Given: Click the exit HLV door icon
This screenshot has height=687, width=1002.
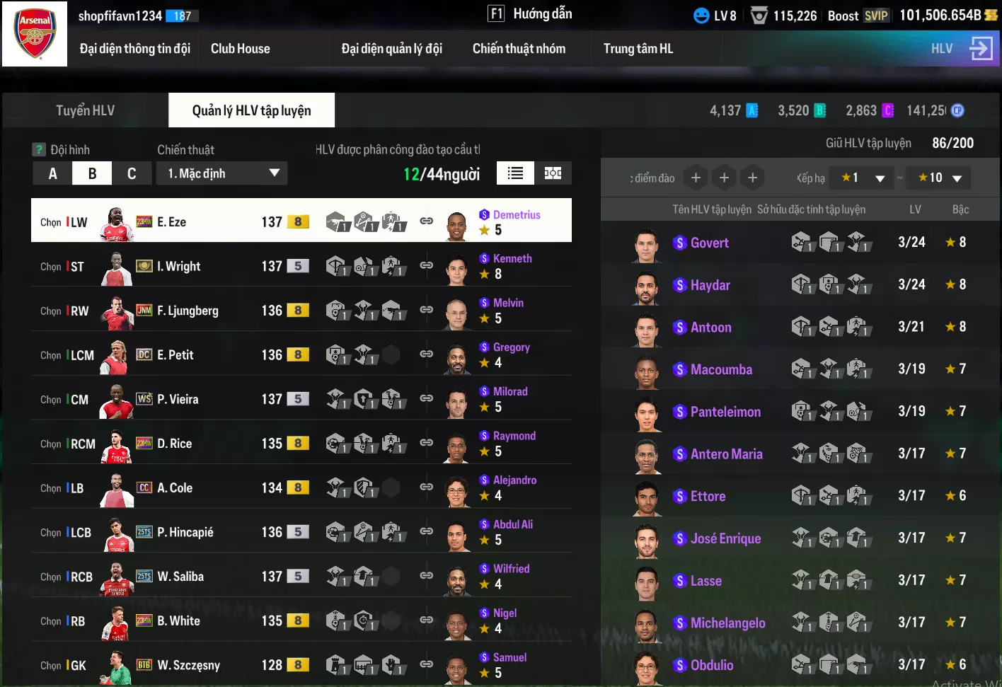Looking at the screenshot, I should 981,48.
